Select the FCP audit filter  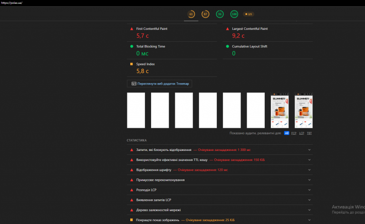294,133
